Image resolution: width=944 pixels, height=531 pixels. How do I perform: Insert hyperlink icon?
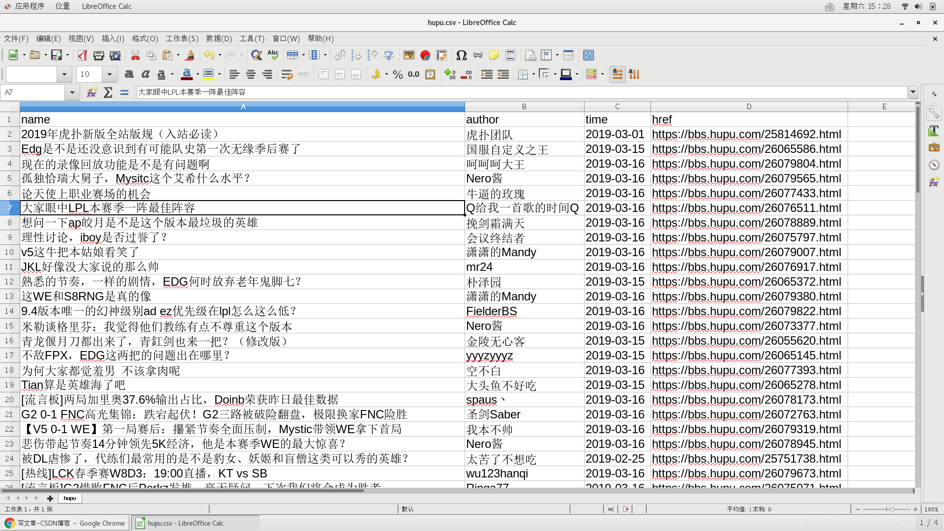(x=478, y=55)
